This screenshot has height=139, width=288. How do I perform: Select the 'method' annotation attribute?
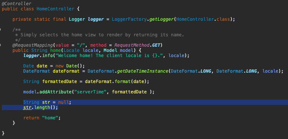(x=98, y=45)
